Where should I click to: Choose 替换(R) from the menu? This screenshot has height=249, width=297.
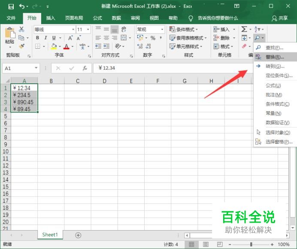pos(276,57)
